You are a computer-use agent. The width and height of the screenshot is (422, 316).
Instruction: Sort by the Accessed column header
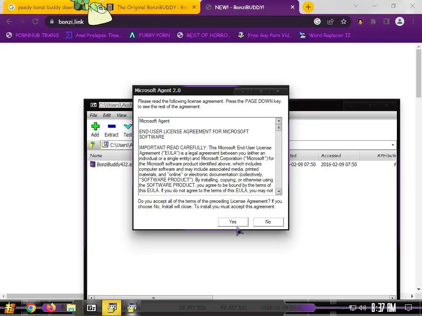pos(339,156)
